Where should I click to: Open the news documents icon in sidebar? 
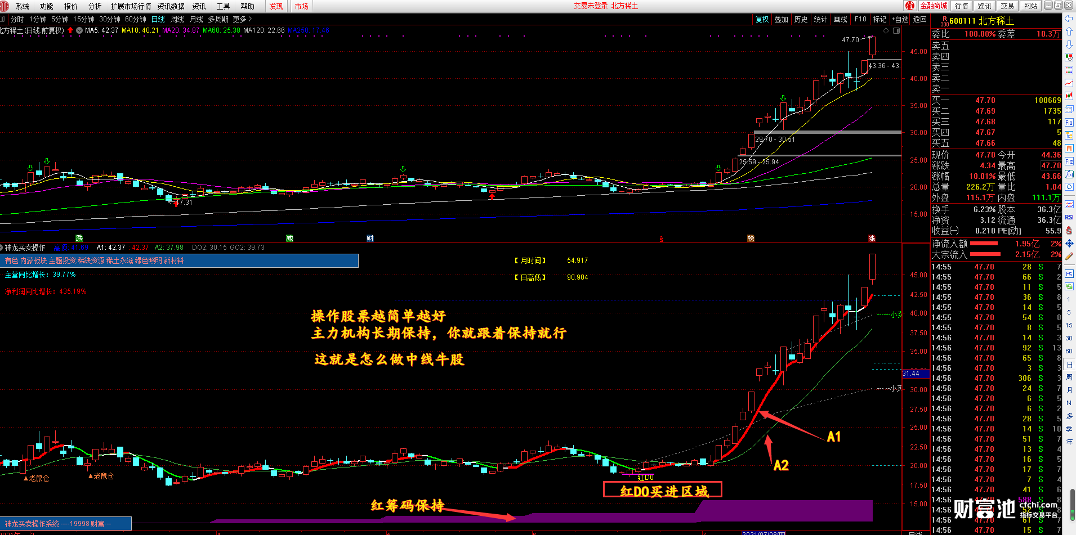1069,109
